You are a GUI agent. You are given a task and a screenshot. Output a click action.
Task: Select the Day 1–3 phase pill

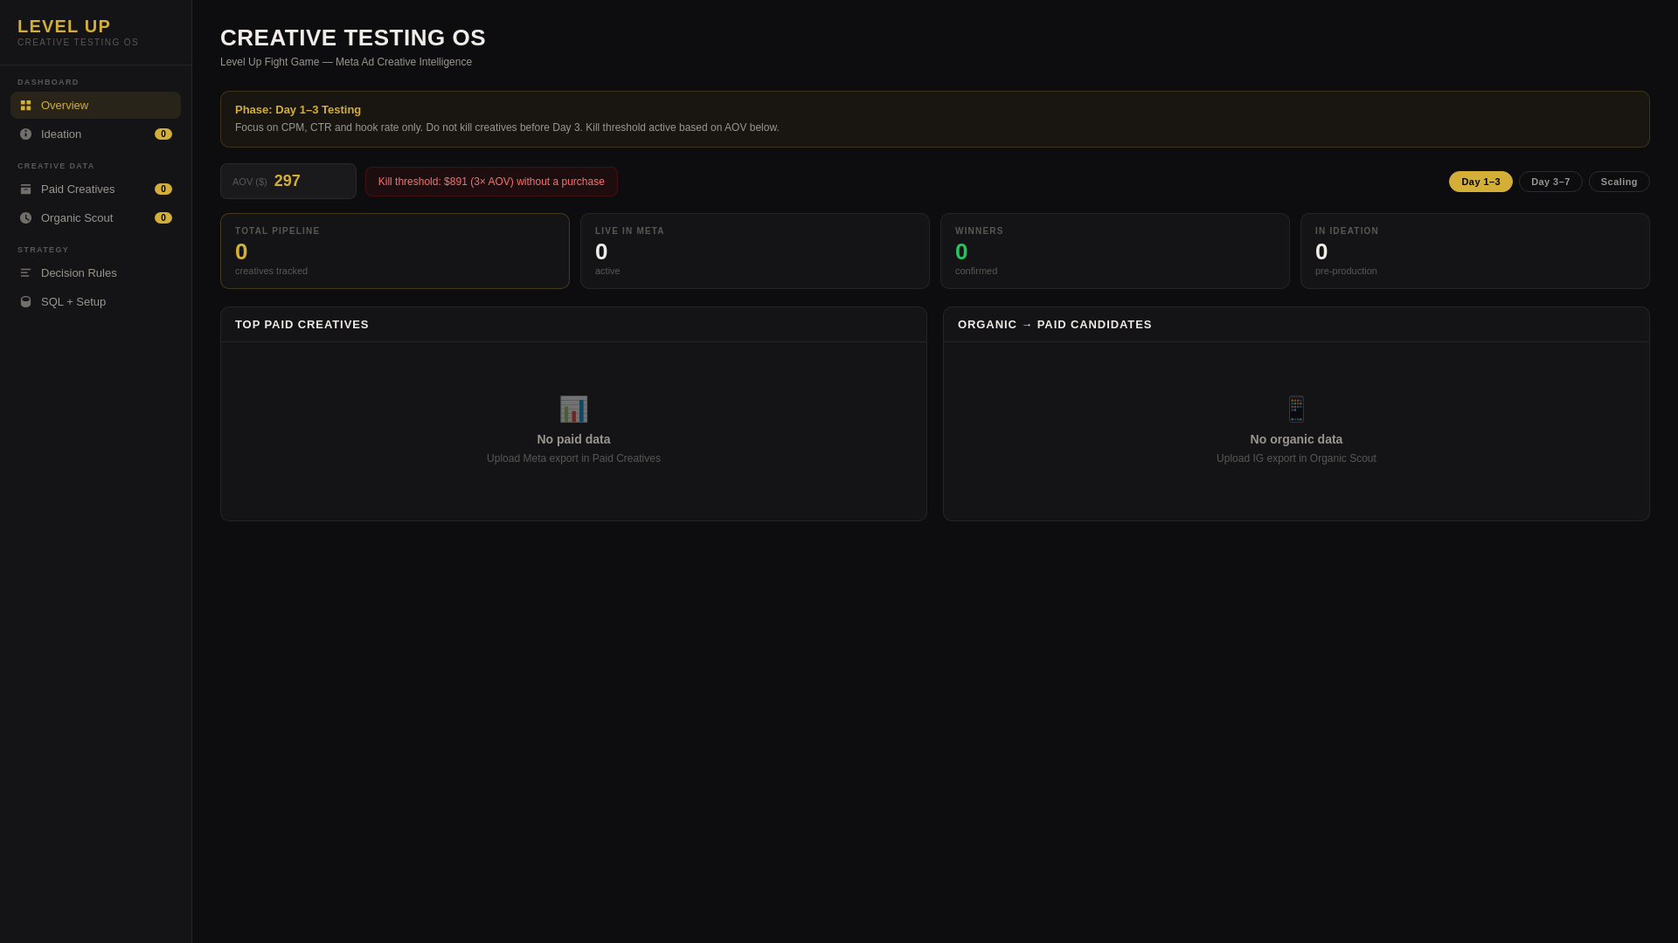click(x=1480, y=182)
